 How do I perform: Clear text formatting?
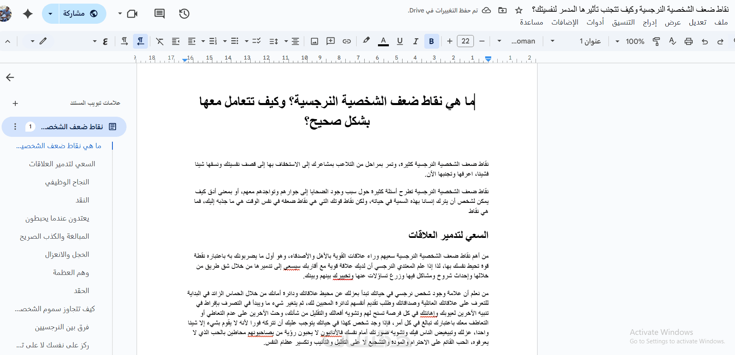tap(160, 41)
